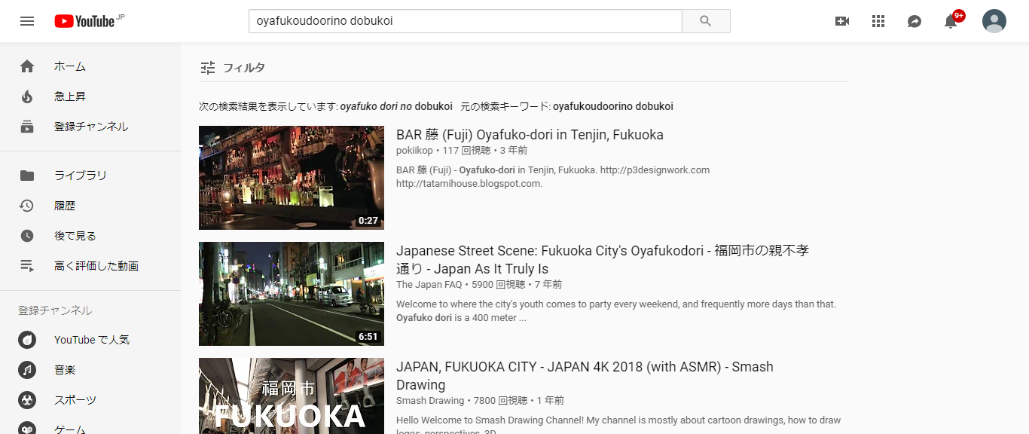1029x434 pixels.
Task: Select 高く評価した動画 in the sidebar
Action: pos(96,266)
